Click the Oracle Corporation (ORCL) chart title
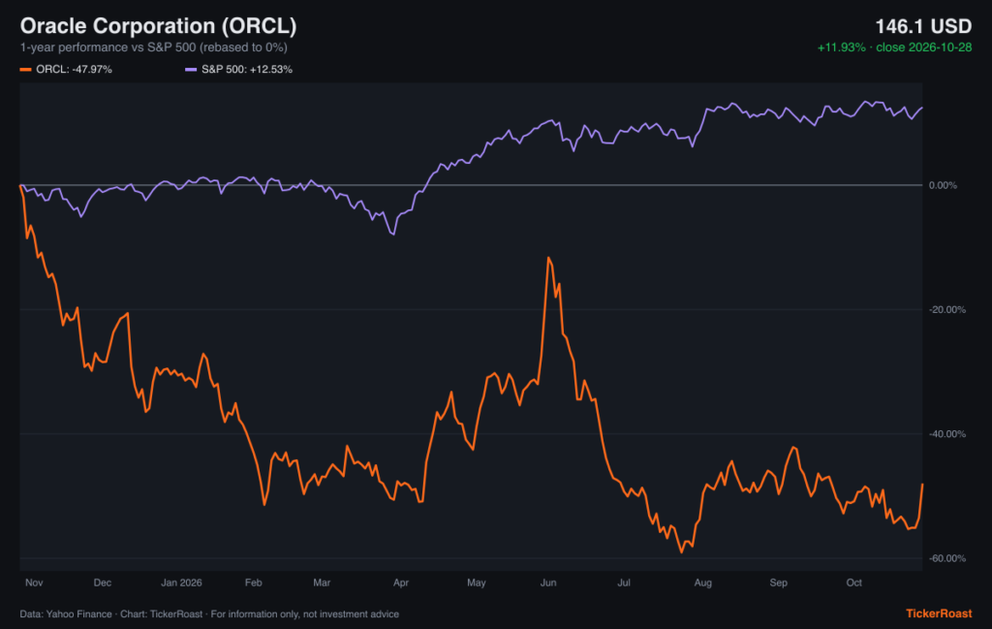This screenshot has width=992, height=629. tap(158, 26)
